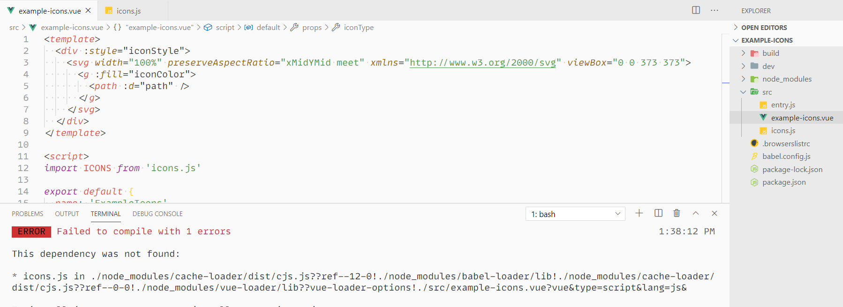
Task: Maximize panel with the chevron-up icon
Action: pos(695,213)
